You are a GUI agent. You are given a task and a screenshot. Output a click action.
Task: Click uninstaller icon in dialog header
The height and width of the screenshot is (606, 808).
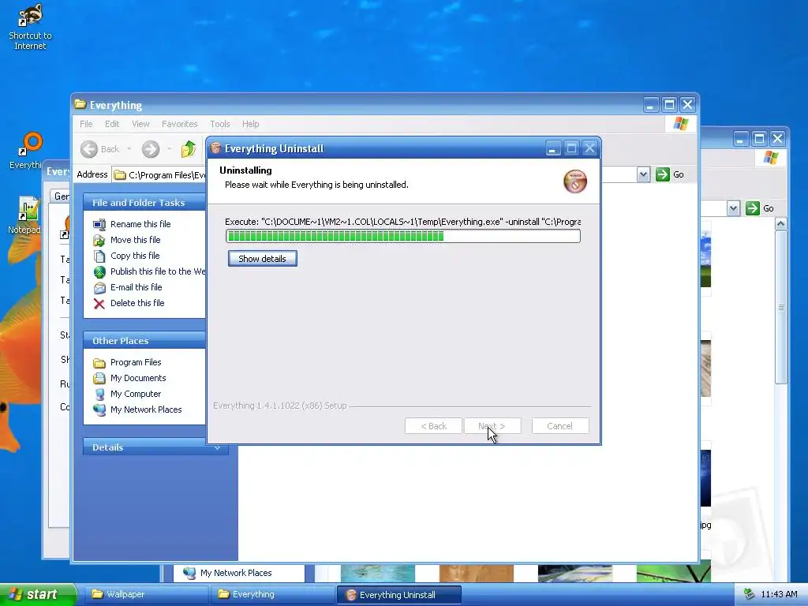pyautogui.click(x=575, y=181)
